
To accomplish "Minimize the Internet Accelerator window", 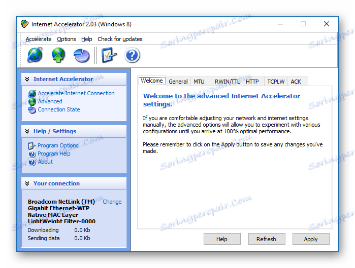I will coord(280,24).
